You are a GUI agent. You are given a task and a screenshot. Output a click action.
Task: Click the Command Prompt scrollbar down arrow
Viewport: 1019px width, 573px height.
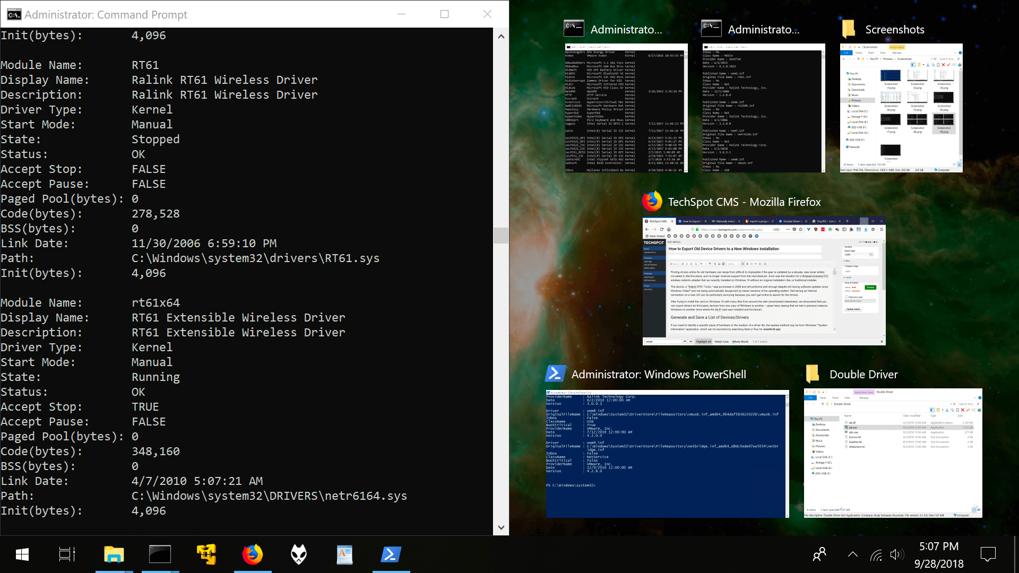(x=501, y=527)
